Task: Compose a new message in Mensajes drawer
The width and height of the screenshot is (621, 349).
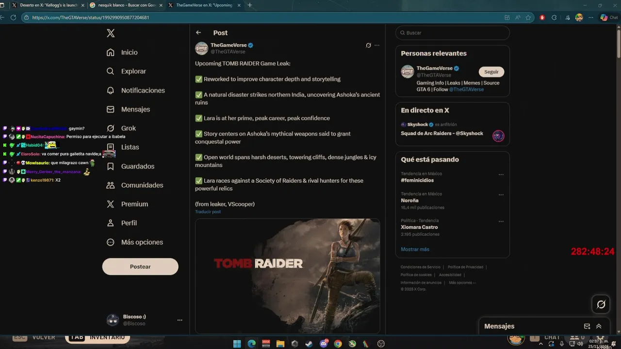Action: point(587,326)
